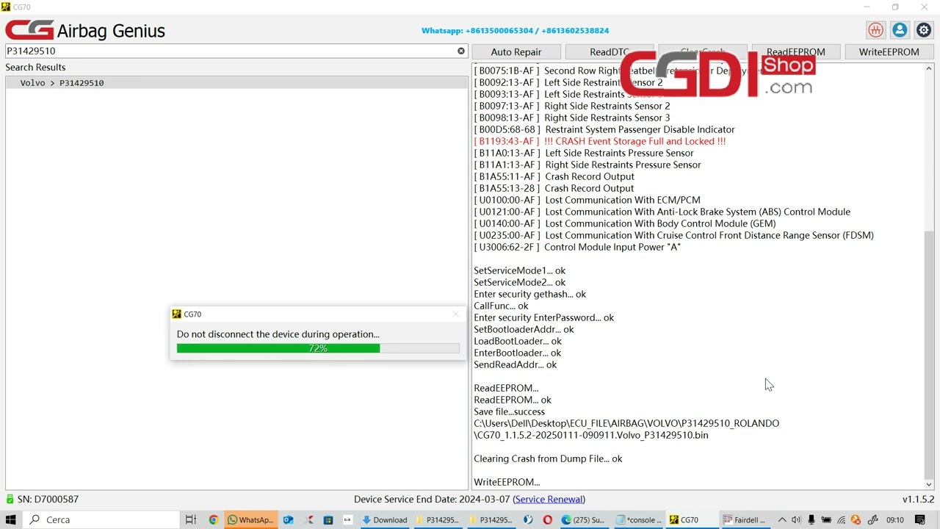The height and width of the screenshot is (529, 940).
Task: Open the *console taskbar window
Action: click(639, 519)
